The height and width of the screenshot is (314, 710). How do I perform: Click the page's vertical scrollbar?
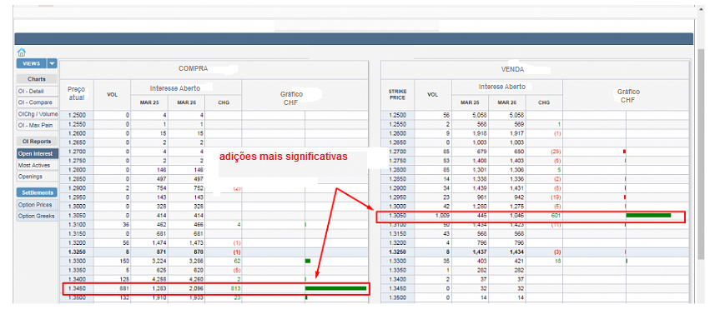pos(701,153)
